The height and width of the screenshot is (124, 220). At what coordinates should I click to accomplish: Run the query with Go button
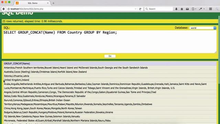point(110,56)
